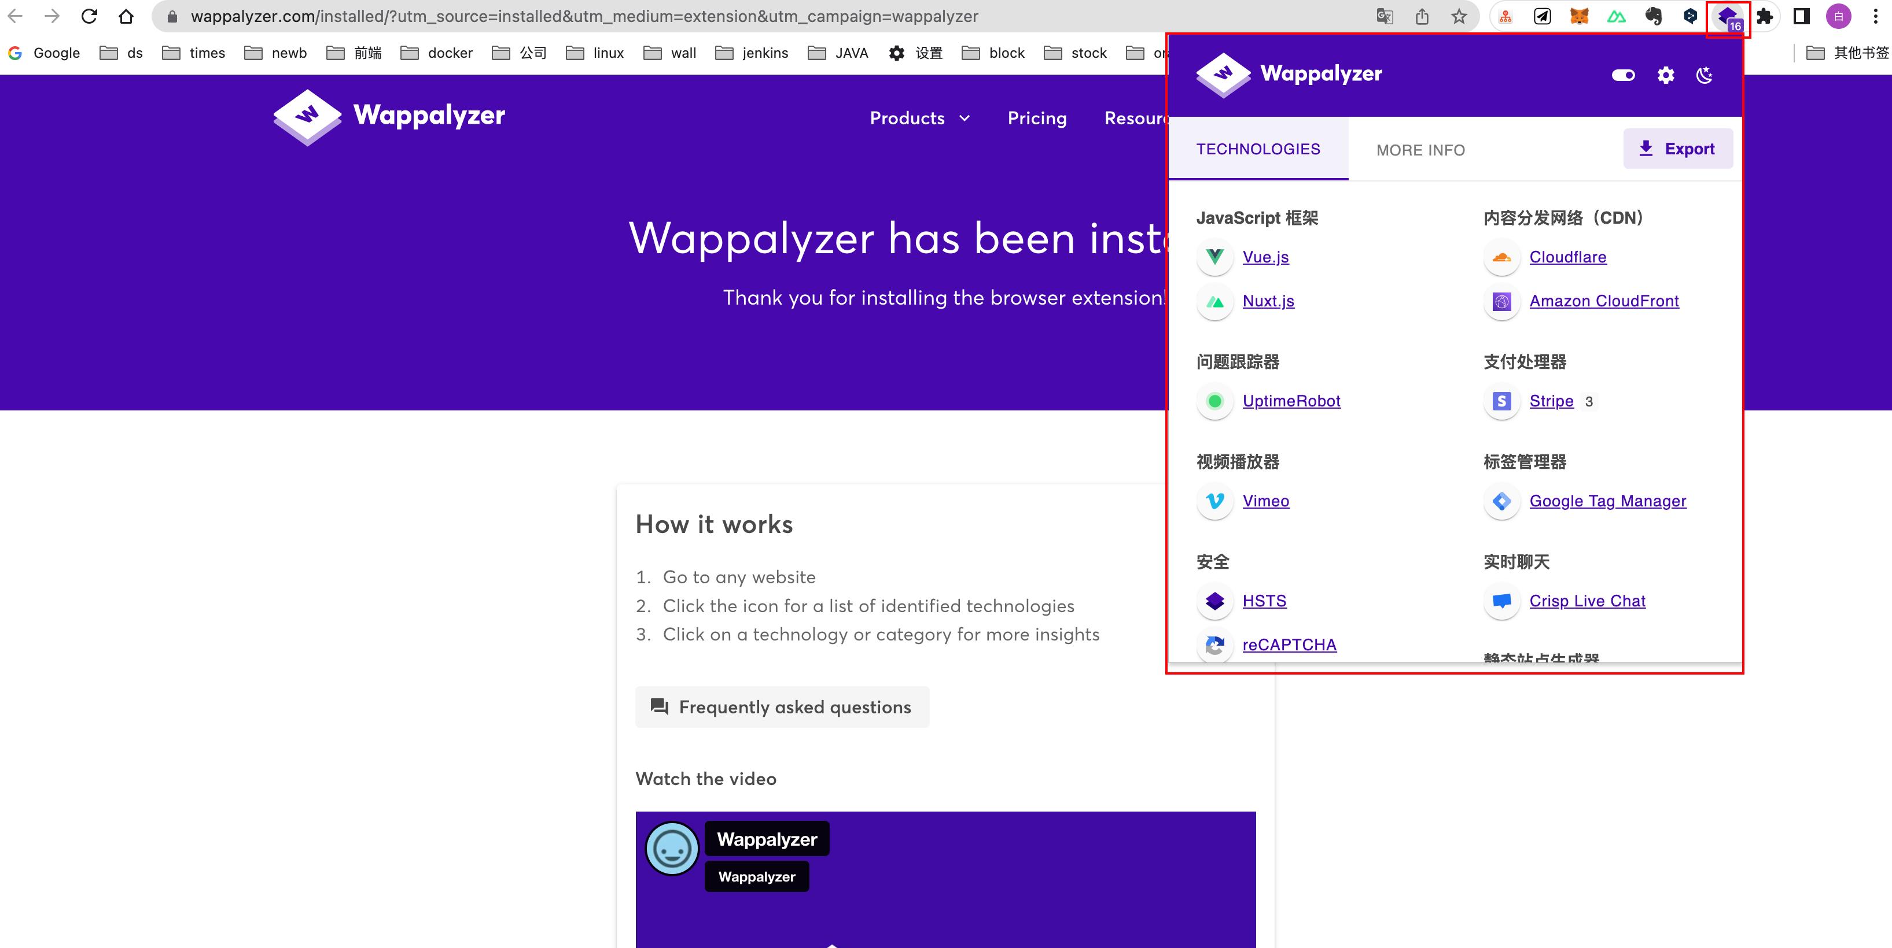This screenshot has width=1892, height=948.
Task: Select the Cloudflare CDN icon
Action: pyautogui.click(x=1502, y=257)
